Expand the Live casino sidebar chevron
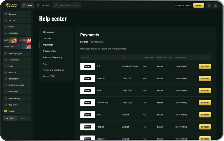The width and height of the screenshot is (224, 141). tap(28, 33)
